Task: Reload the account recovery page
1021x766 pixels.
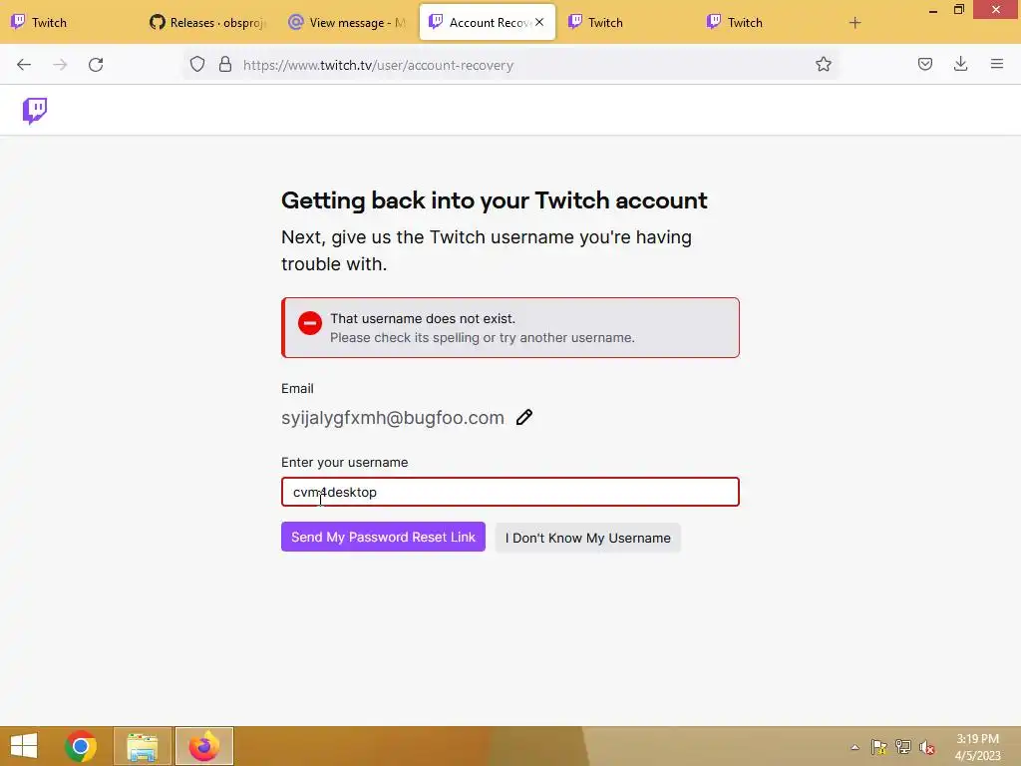Action: (96, 65)
